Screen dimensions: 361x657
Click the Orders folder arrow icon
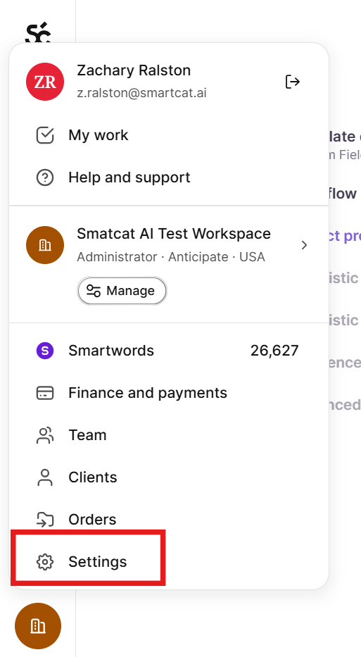click(45, 520)
